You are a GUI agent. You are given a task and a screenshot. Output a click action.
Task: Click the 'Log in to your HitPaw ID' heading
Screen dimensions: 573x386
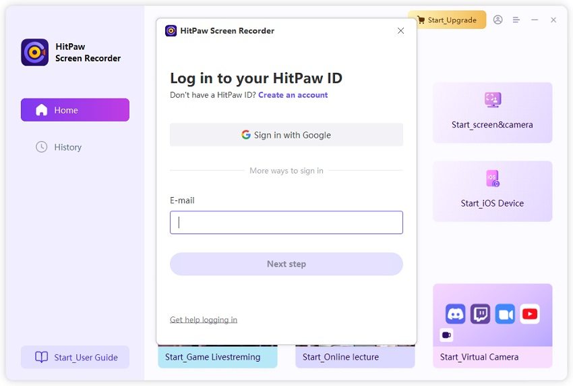click(x=256, y=78)
